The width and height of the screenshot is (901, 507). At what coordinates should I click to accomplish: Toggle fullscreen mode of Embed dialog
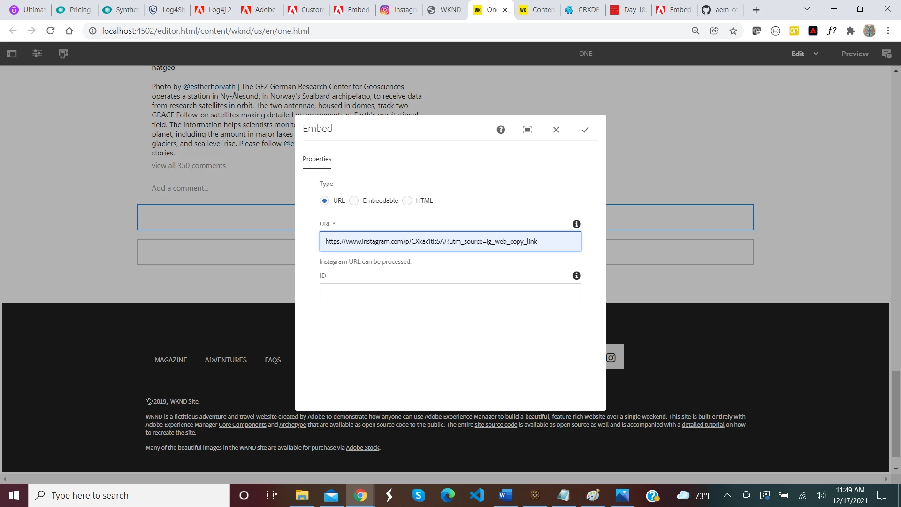pos(527,130)
